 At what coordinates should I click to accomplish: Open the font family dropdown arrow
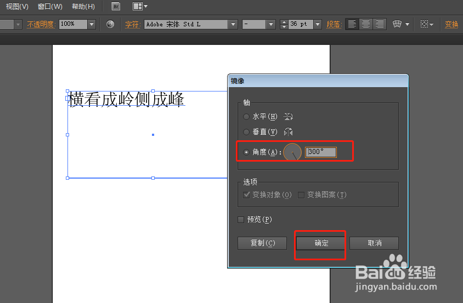[233, 24]
